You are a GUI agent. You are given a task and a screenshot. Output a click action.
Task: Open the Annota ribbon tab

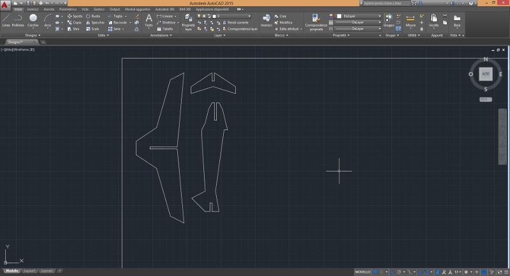[48, 10]
